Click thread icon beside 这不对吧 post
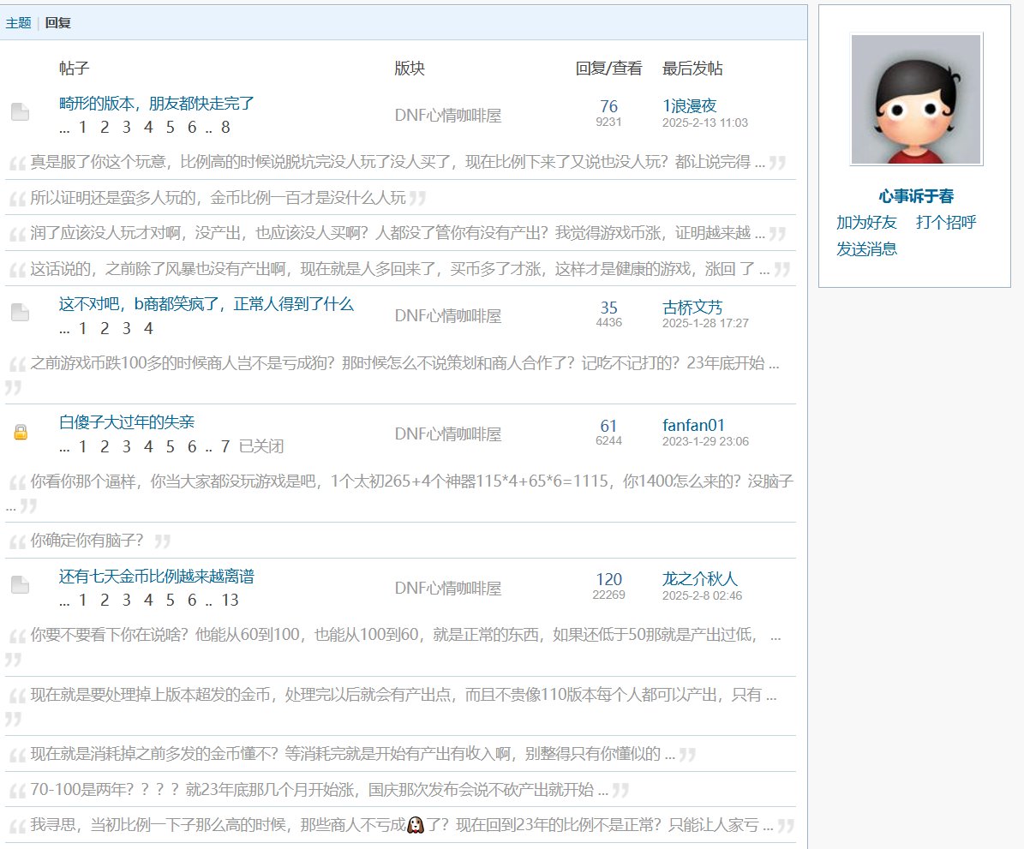 [x=21, y=312]
